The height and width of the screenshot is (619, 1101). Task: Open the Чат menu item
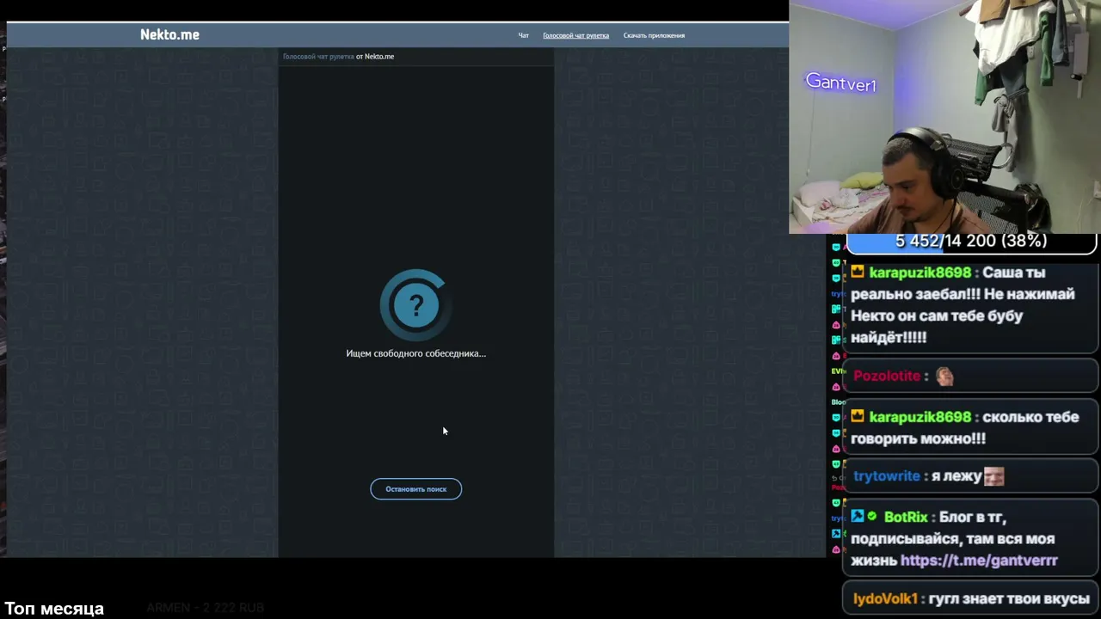tap(523, 35)
